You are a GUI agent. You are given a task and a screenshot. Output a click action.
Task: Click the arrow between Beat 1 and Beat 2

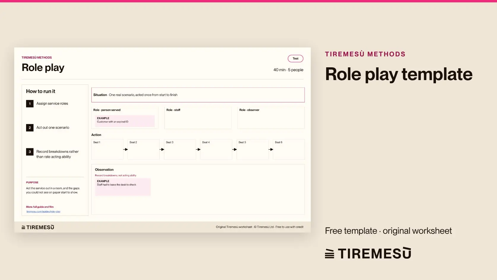click(125, 149)
